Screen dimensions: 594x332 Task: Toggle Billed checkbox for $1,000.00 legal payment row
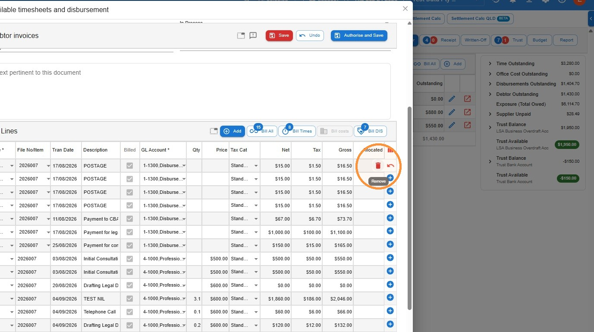pyautogui.click(x=129, y=232)
